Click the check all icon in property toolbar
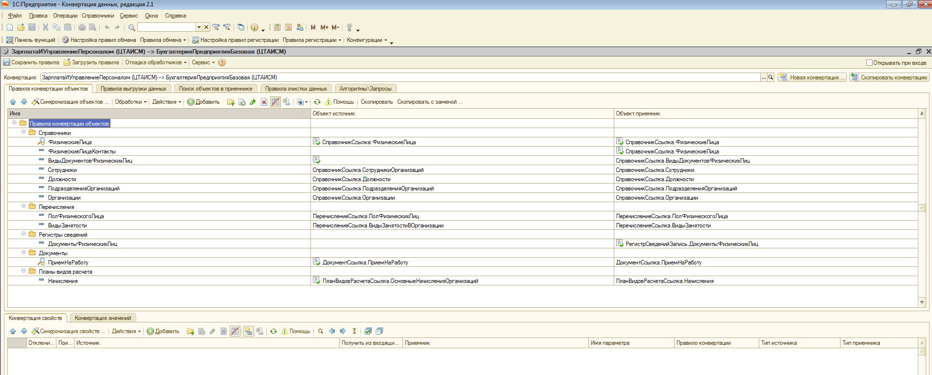Image resolution: width=932 pixels, height=375 pixels. tap(368, 331)
